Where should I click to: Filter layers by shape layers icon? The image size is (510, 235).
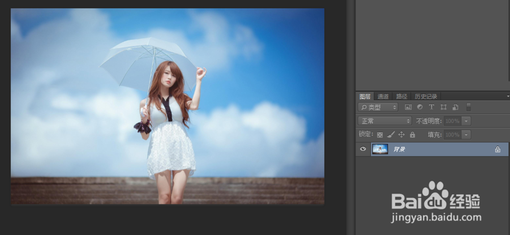point(443,107)
